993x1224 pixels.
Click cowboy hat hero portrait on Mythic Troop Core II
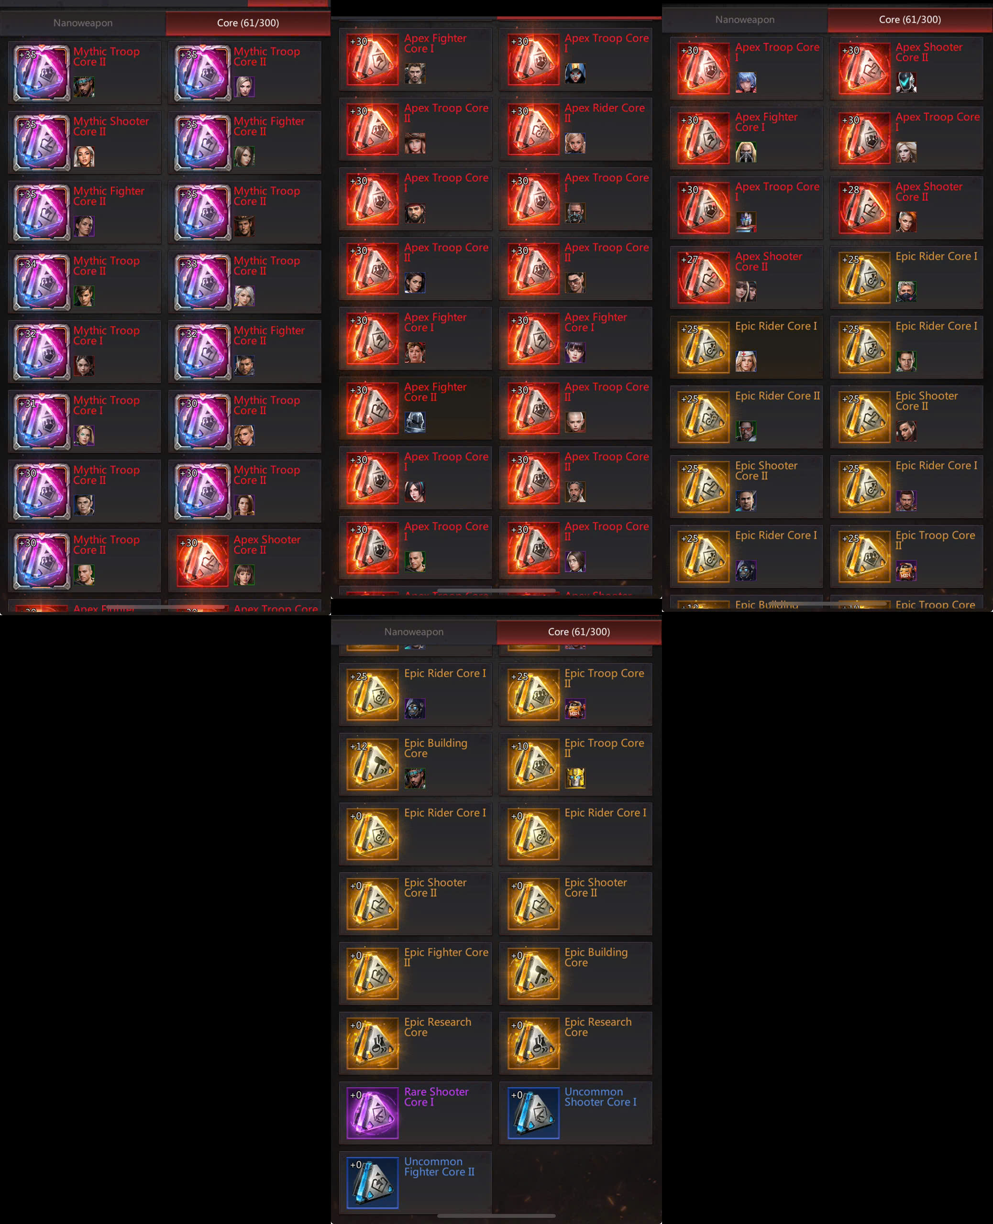click(x=244, y=226)
